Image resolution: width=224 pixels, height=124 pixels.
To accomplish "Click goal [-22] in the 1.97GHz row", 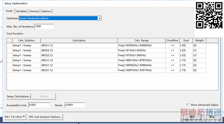I will (x=186, y=55).
